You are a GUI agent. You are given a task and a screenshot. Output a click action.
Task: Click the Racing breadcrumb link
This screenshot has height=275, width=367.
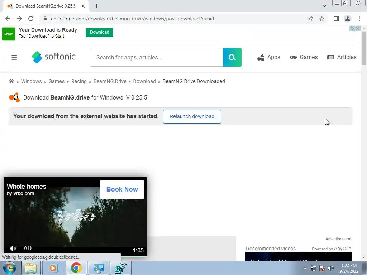[x=79, y=81]
